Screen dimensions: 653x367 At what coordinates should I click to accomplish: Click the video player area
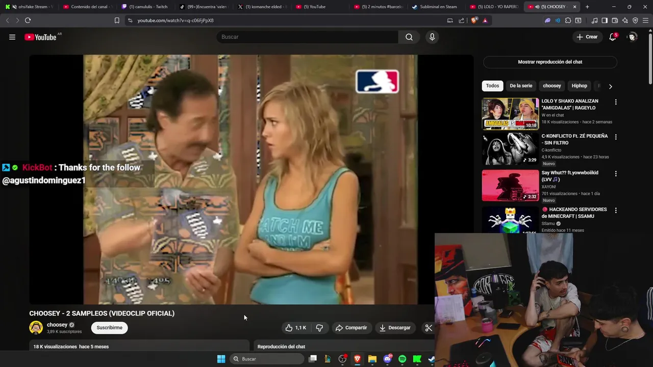[x=250, y=179]
